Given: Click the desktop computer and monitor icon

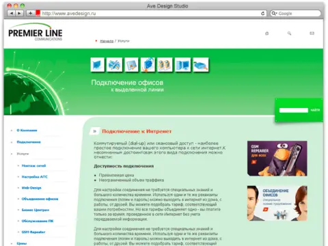Looking at the screenshot, I should click(x=182, y=65).
